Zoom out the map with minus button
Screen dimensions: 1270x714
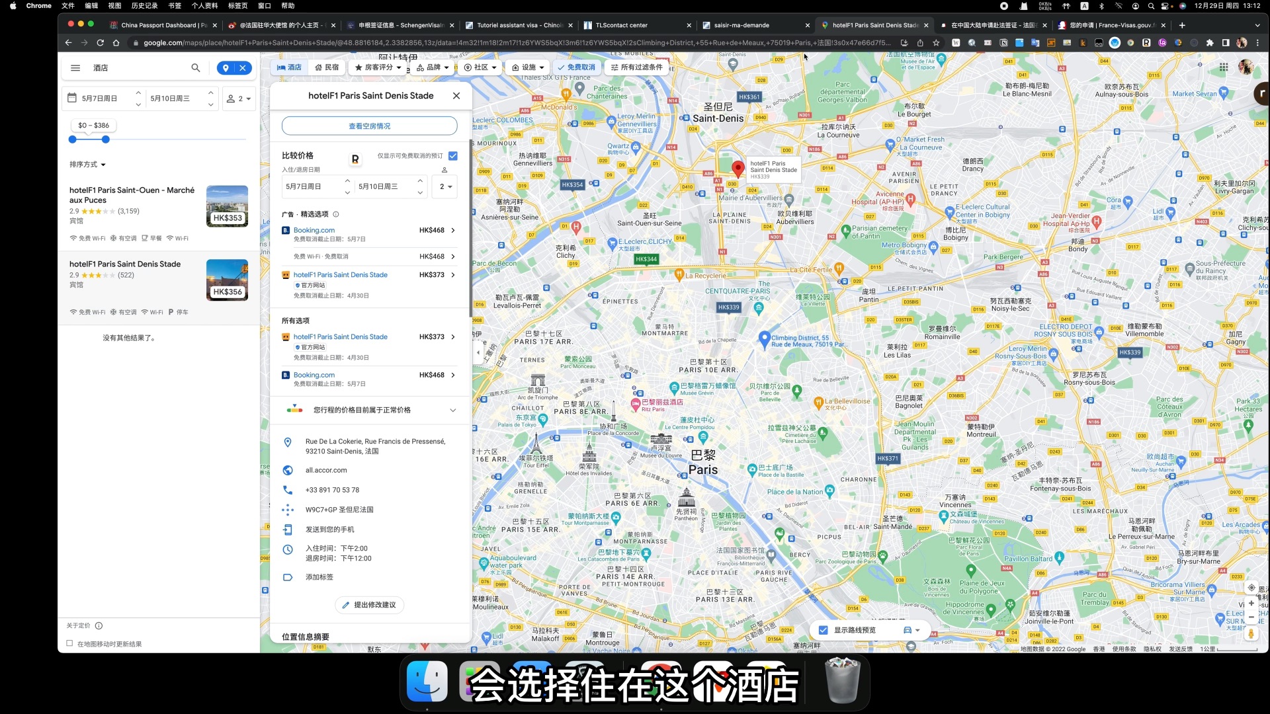point(1251,617)
